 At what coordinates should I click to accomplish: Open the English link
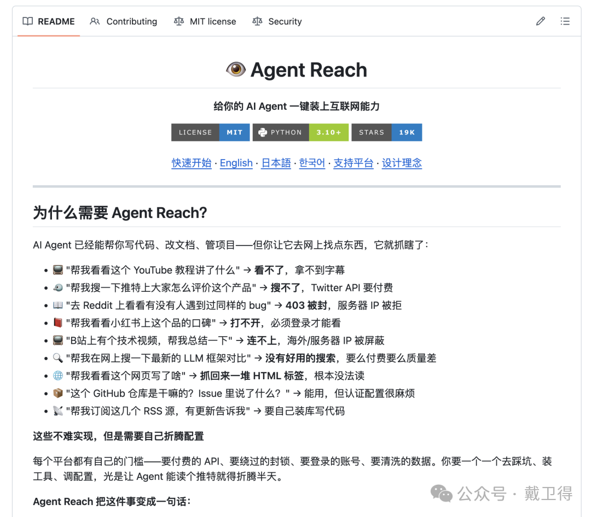pos(236,163)
